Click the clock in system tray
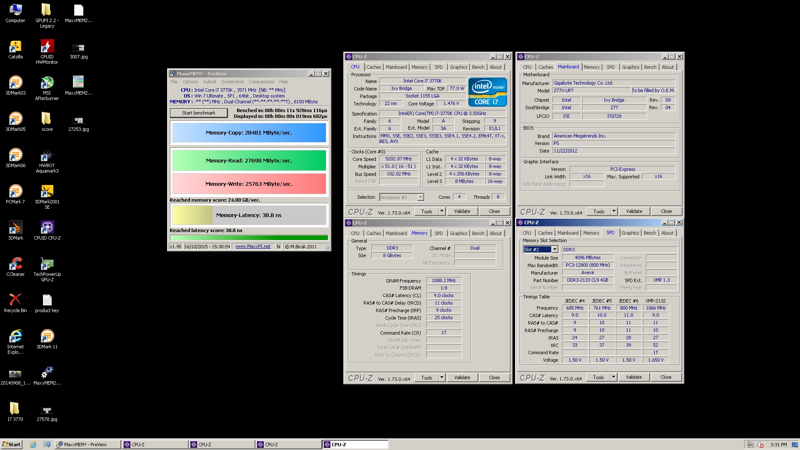Image resolution: width=800 pixels, height=450 pixels. pos(778,445)
